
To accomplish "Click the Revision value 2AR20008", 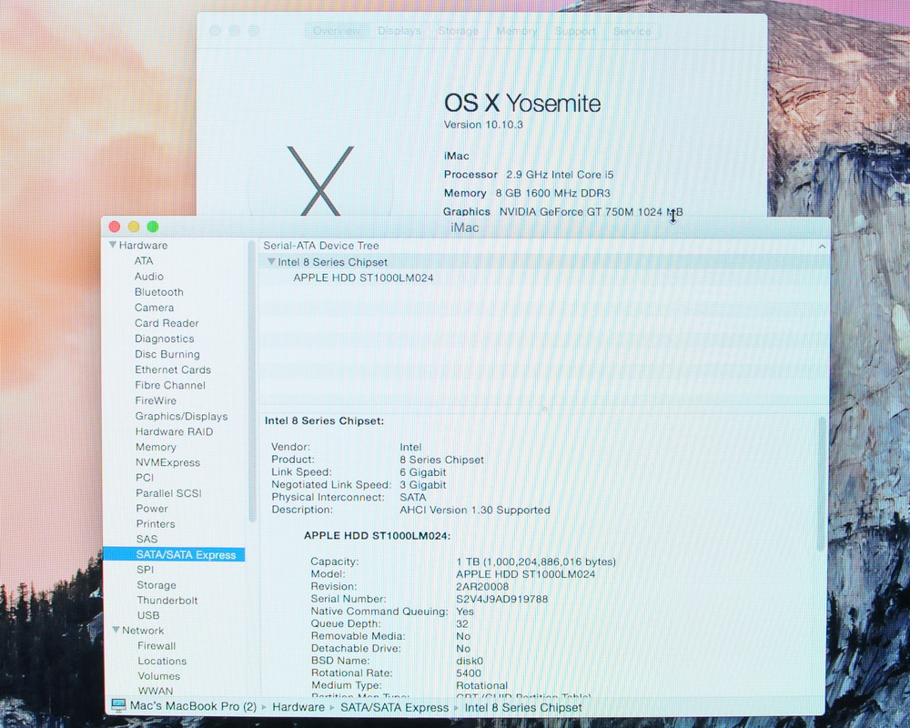I will point(482,586).
